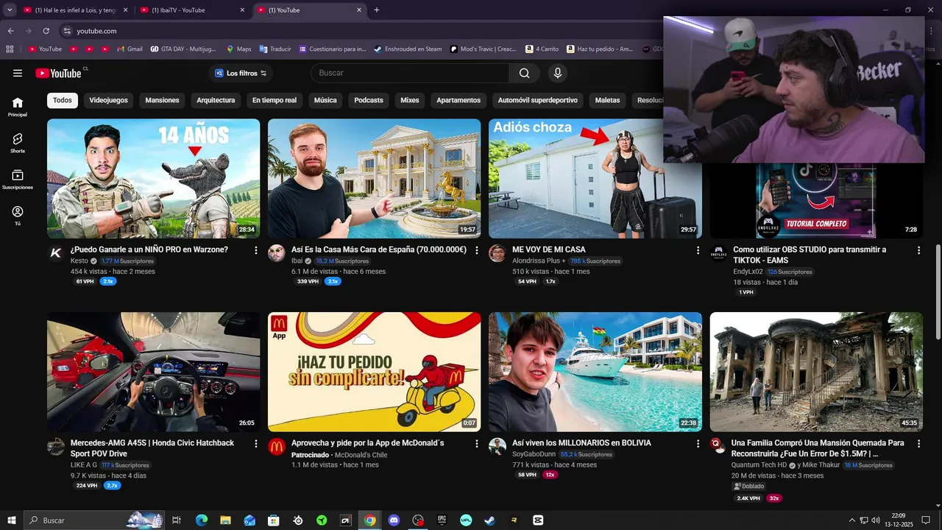Open Maps bookmark

pyautogui.click(x=238, y=49)
